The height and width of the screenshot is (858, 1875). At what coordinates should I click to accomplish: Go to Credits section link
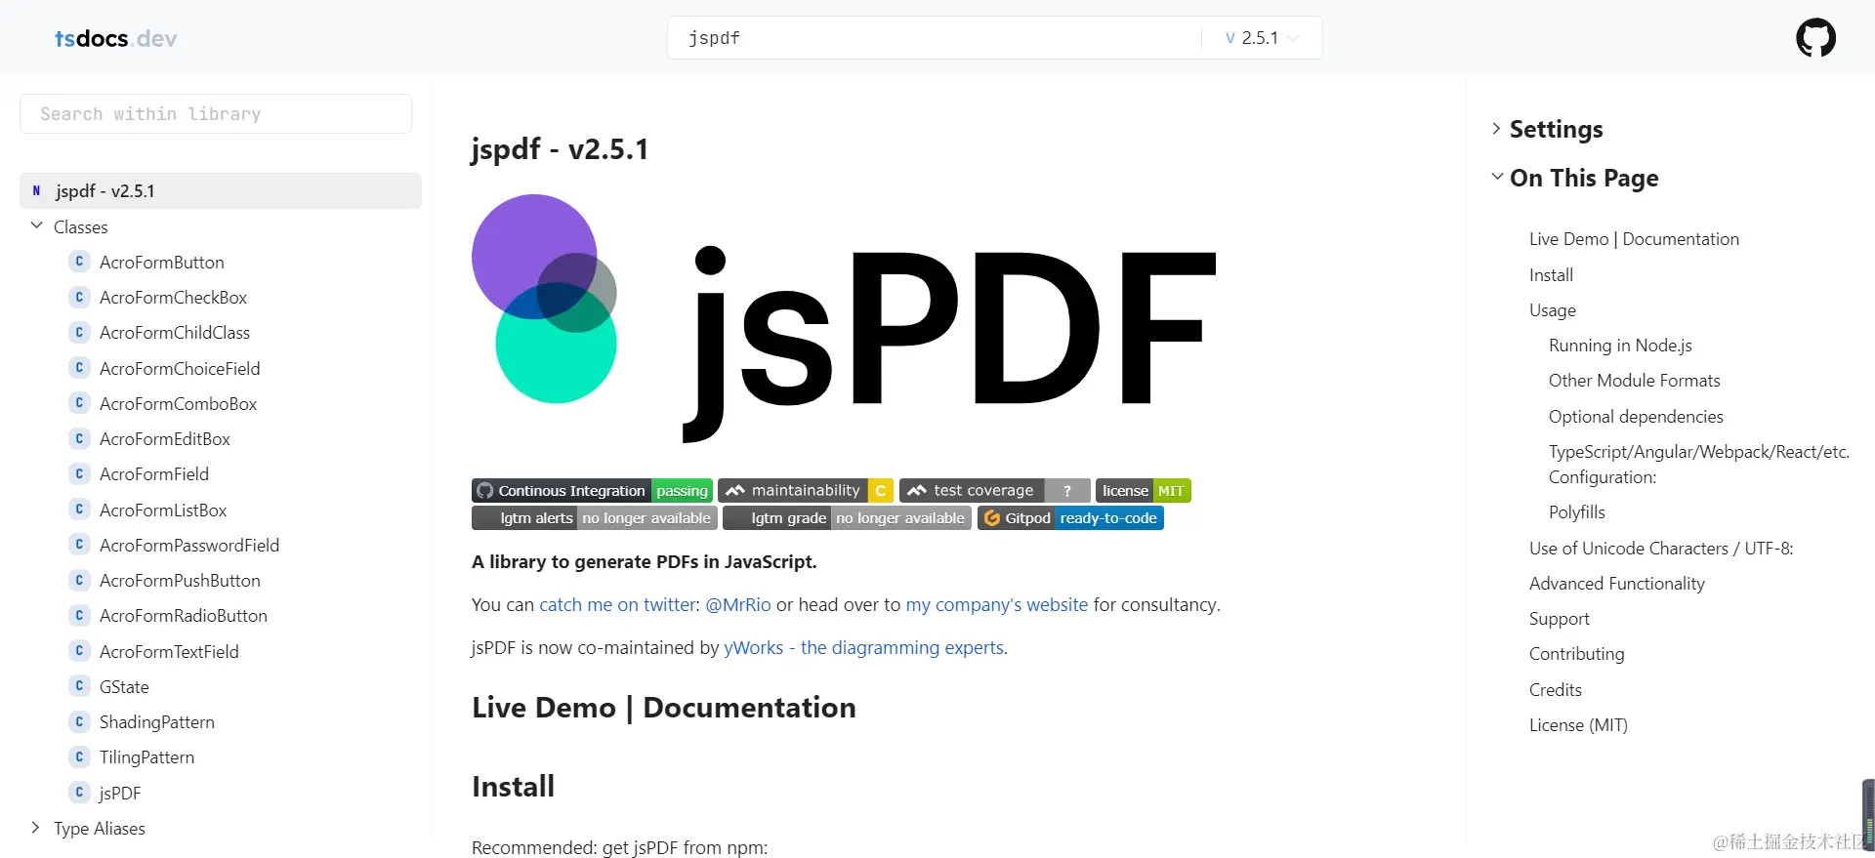1556,690
